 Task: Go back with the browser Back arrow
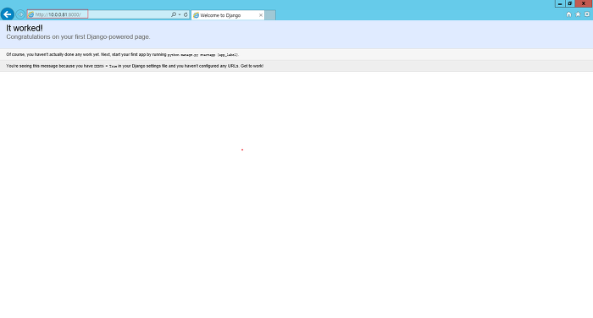click(x=7, y=14)
